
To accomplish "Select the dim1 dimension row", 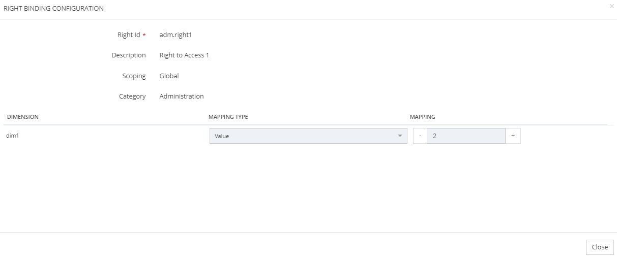I will pyautogui.click(x=13, y=136).
